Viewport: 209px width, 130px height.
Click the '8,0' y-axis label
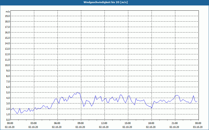[8, 76]
